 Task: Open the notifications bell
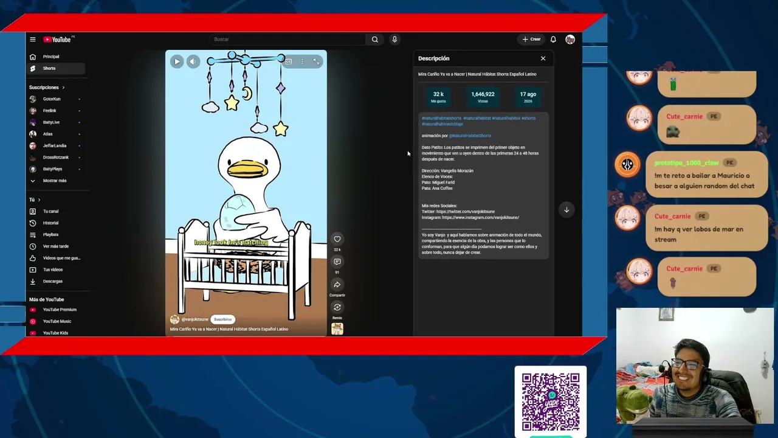click(x=553, y=40)
